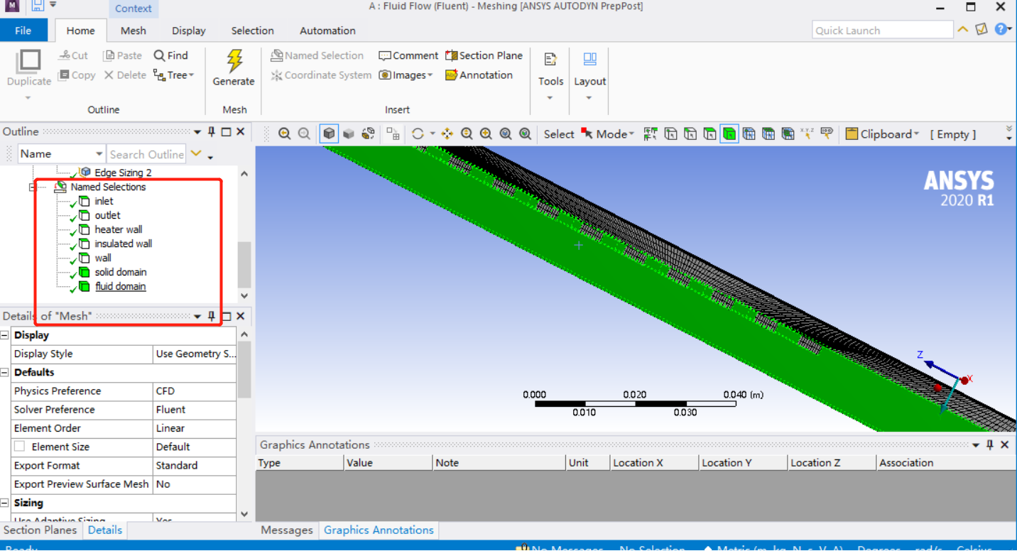Switch to Wireframe view
Screen dimensions: 1017x551
(368, 133)
